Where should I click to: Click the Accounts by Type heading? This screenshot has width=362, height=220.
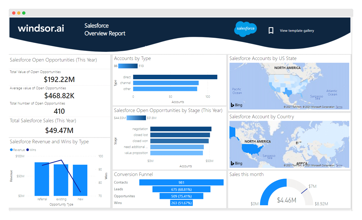(x=132, y=58)
